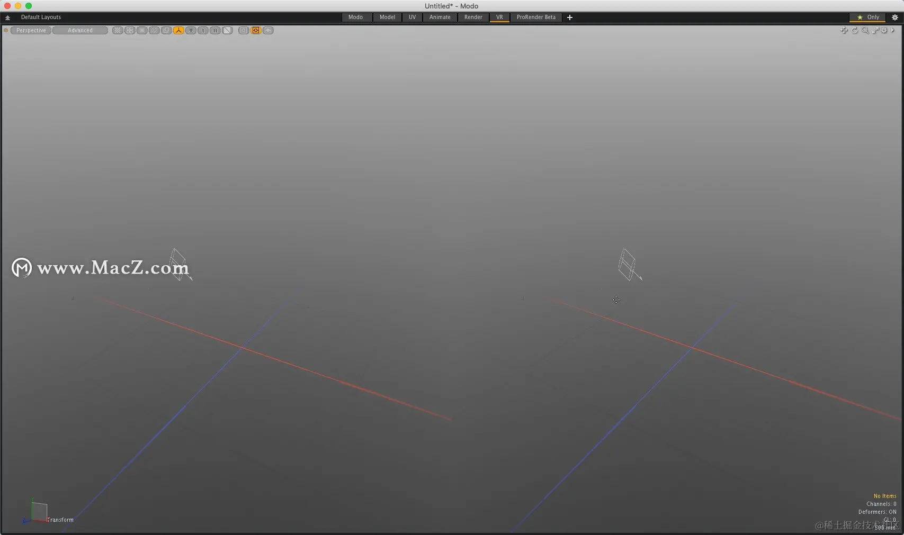The image size is (904, 535).
Task: Click the Transform axis gizmo
Action: (36, 512)
